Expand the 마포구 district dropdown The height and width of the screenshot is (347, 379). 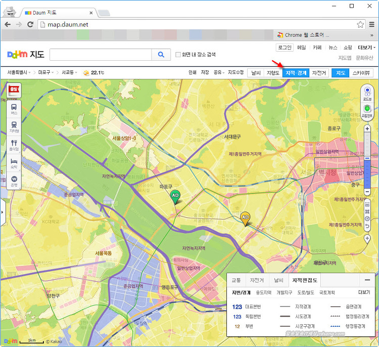click(46, 73)
